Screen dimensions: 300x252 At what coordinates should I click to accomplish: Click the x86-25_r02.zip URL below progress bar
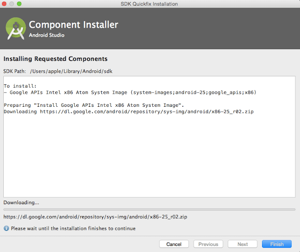[95, 217]
